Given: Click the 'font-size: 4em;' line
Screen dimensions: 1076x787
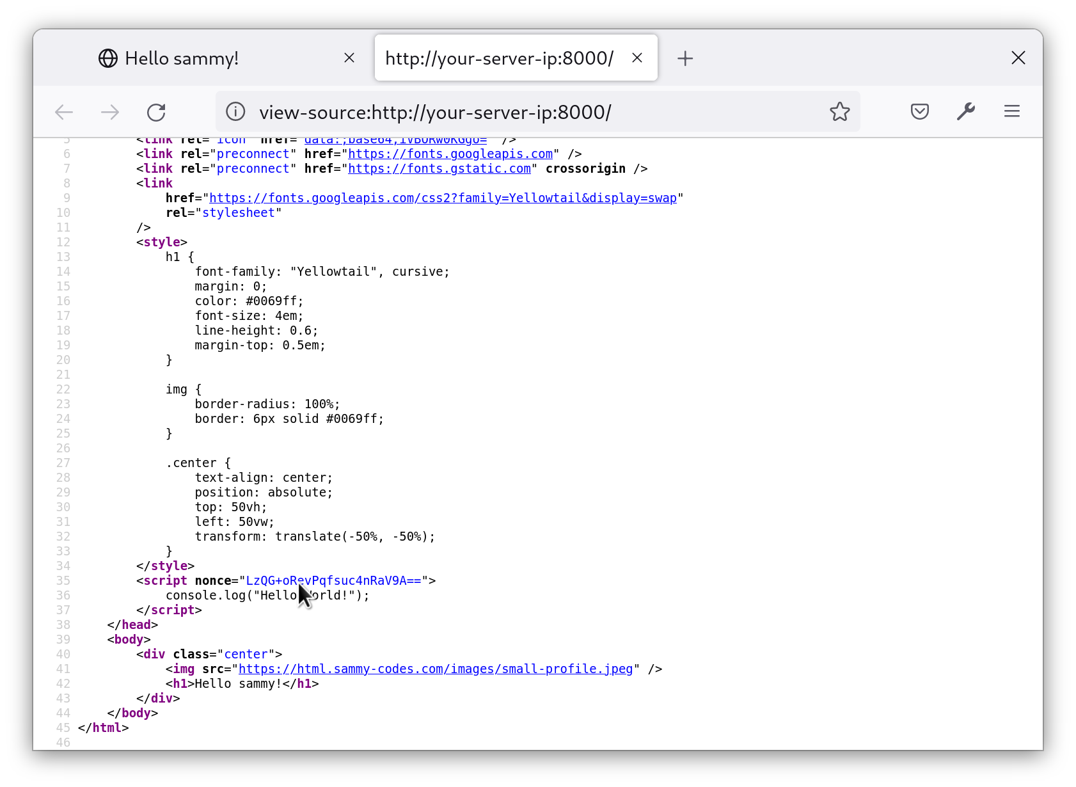Looking at the screenshot, I should click(x=249, y=315).
